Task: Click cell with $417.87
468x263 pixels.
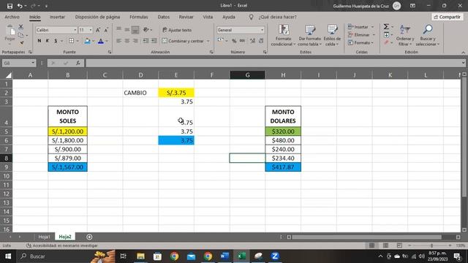Action: pyautogui.click(x=283, y=167)
